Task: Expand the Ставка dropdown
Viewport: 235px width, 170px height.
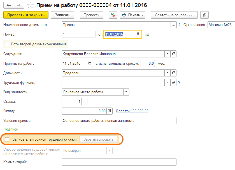Action: (x=84, y=101)
